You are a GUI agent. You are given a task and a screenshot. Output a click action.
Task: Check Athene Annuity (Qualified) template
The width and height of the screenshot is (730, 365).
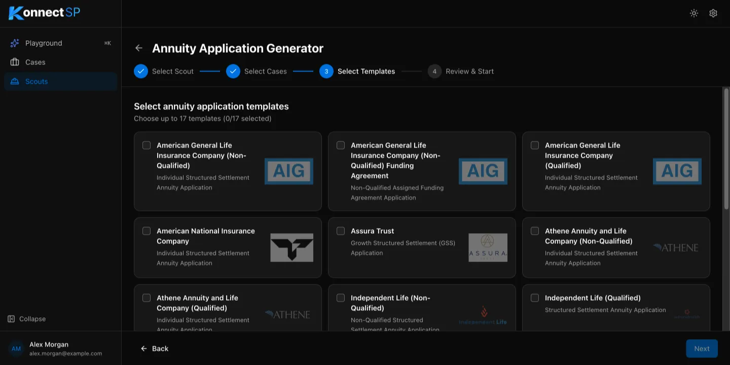(x=147, y=298)
